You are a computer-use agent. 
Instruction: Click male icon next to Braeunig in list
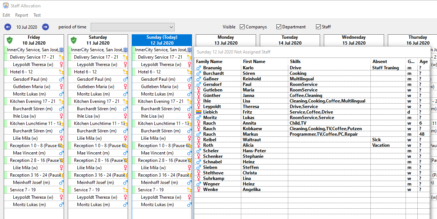point(199,68)
